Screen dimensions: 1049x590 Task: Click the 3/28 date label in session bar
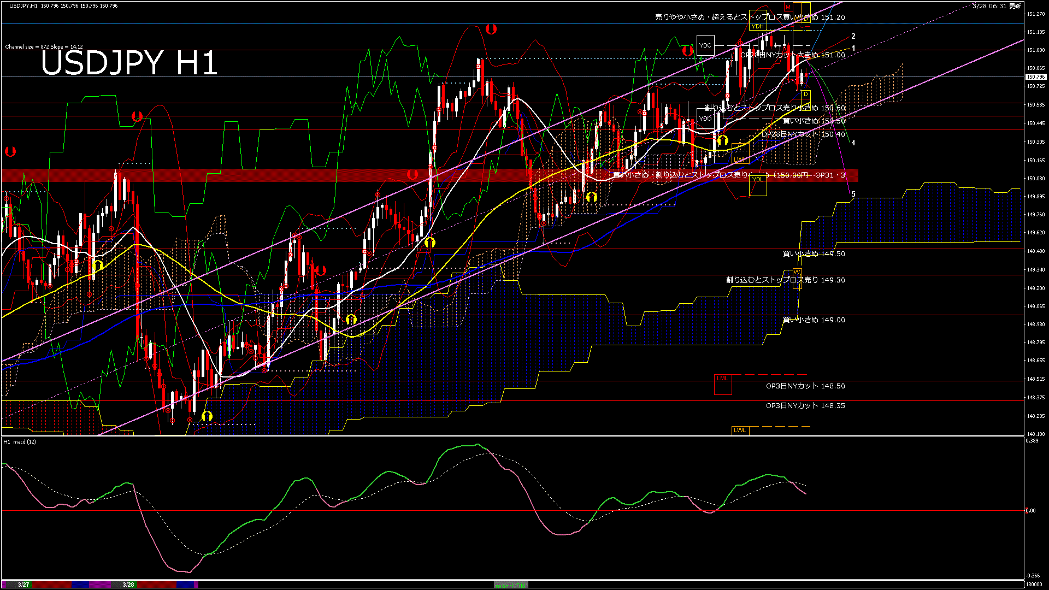[128, 585]
